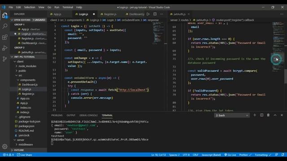The width and height of the screenshot is (287, 161).
Task: Open the Help menu
Action: (79, 7)
